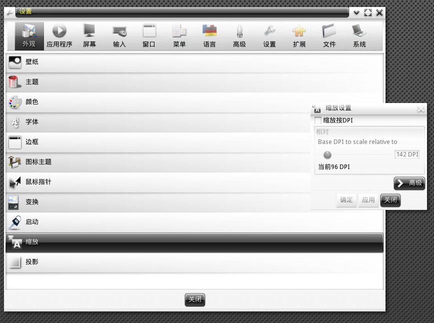Click the wrench icon in 设置 title bar
The image size is (434, 323).
coord(10,12)
